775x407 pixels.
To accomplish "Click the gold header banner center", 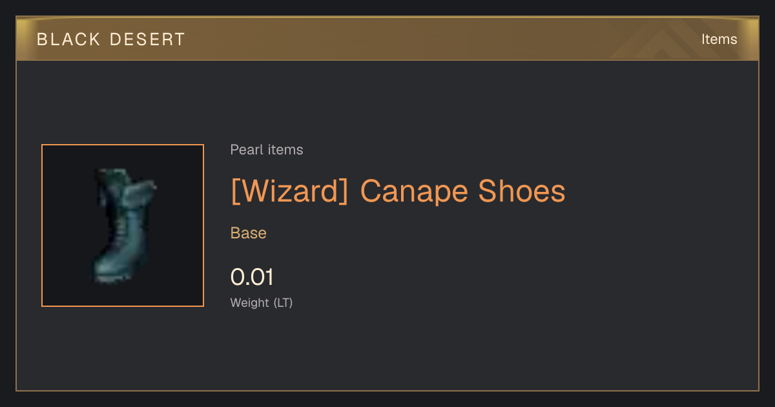I will [387, 39].
